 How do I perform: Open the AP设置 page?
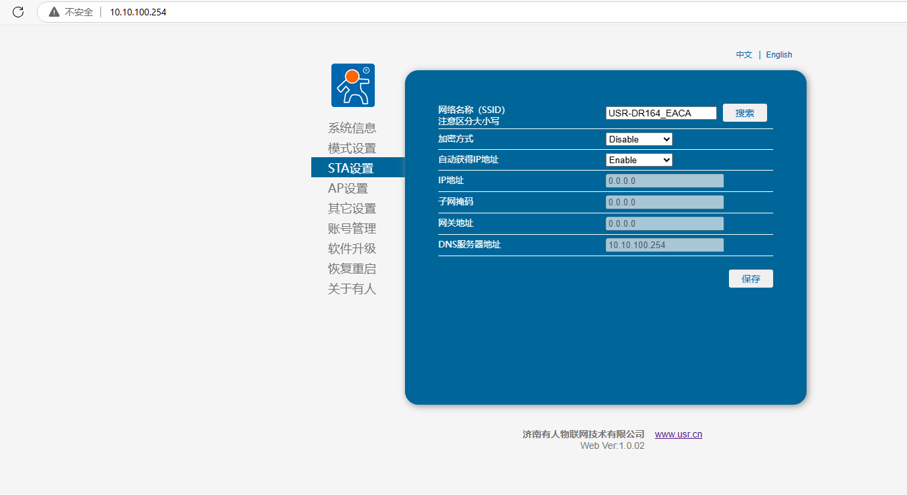click(x=348, y=189)
